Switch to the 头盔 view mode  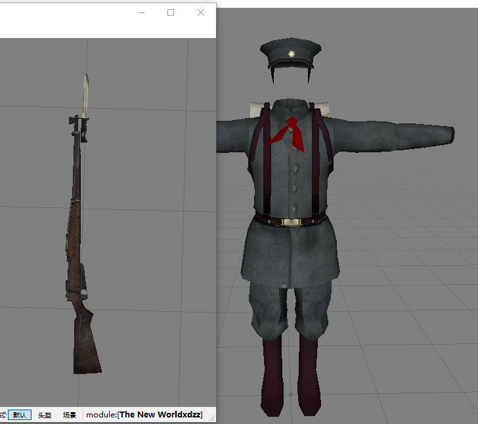coord(45,415)
